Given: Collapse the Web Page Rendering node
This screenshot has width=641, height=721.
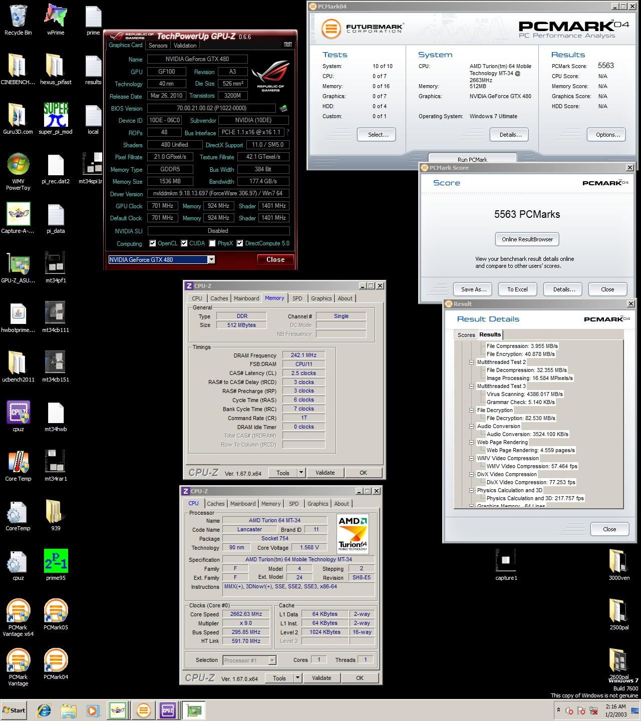Looking at the screenshot, I should coord(471,442).
